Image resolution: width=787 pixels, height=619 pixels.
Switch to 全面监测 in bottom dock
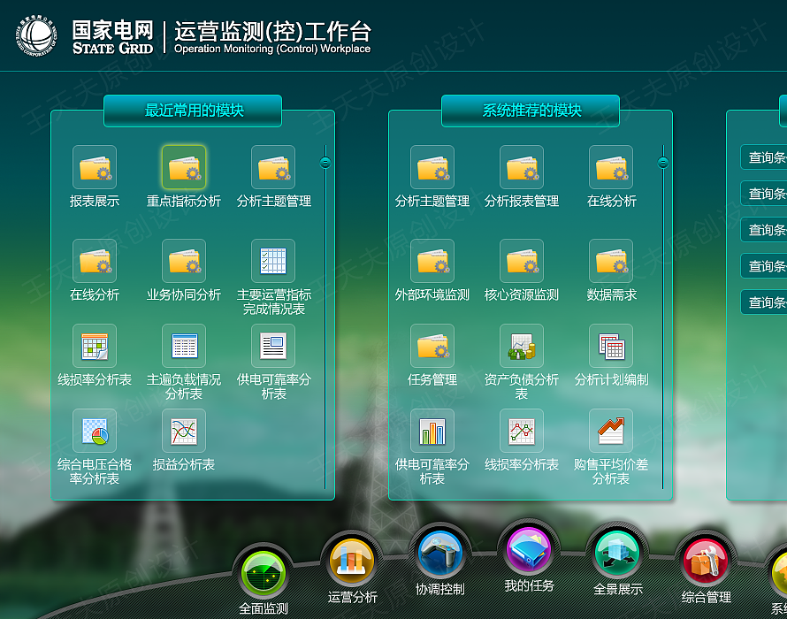264,574
